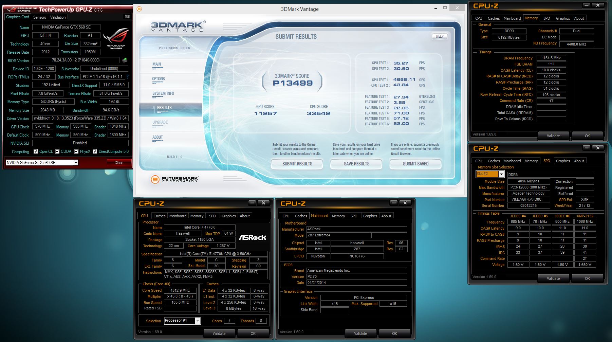Close the CPU-Z CPU tab window

pyautogui.click(x=263, y=203)
